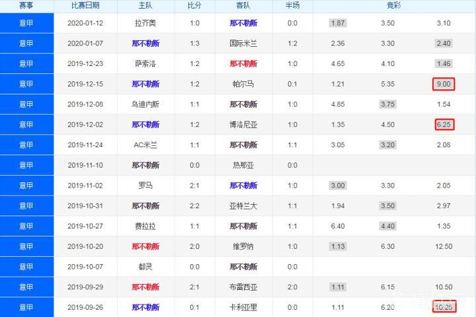Screen dimensions: 476x317
Task: Click the 热那亚 away team name
Action: point(244,165)
